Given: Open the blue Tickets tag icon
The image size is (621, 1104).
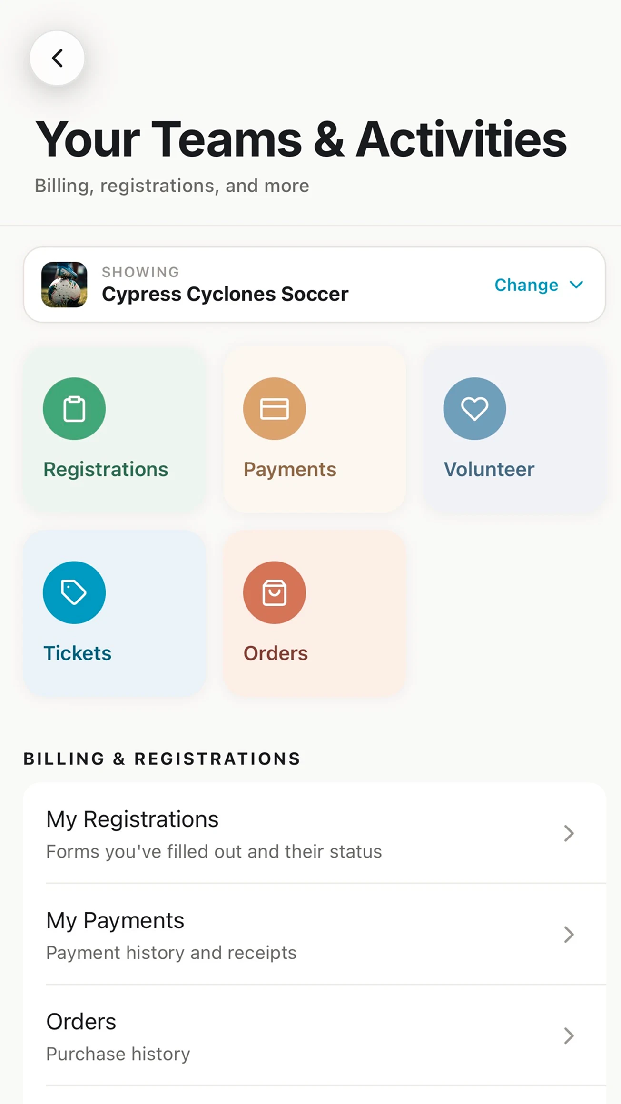Looking at the screenshot, I should coord(74,592).
